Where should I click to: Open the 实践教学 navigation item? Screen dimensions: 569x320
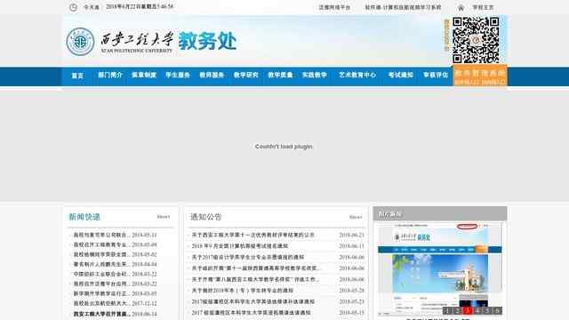click(x=315, y=75)
